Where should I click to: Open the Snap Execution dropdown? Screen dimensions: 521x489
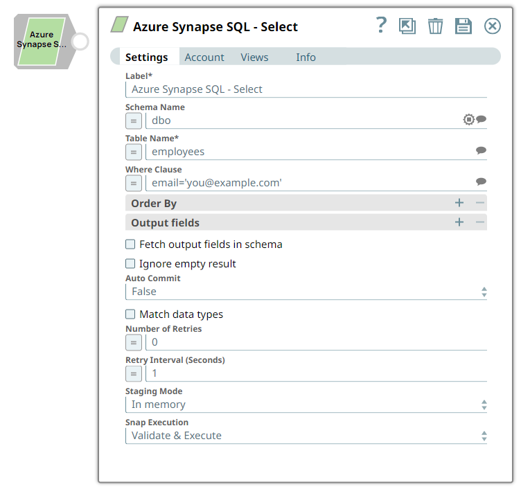tap(306, 436)
